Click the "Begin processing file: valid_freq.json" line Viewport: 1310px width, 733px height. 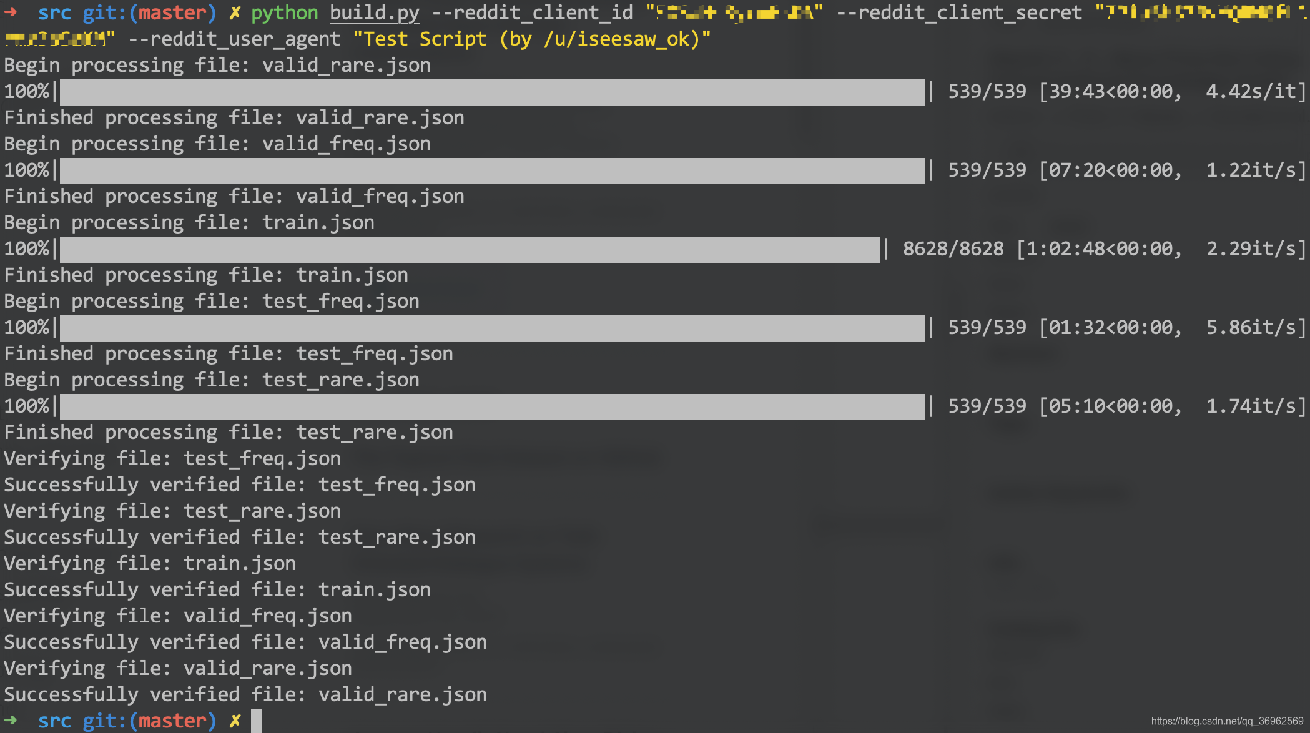[x=217, y=144]
